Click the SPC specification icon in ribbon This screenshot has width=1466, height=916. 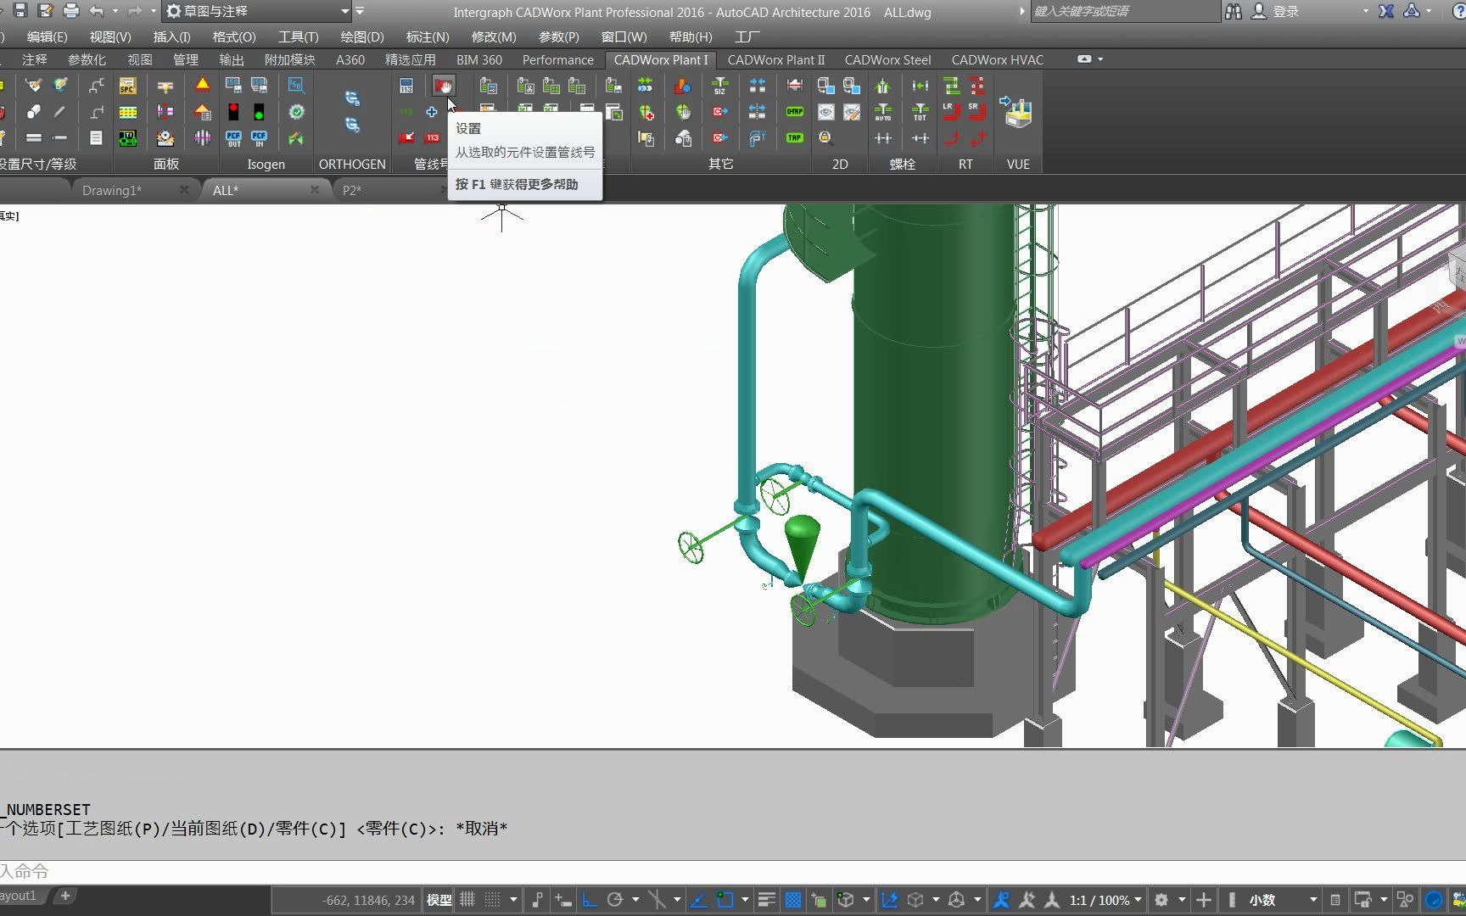(127, 86)
